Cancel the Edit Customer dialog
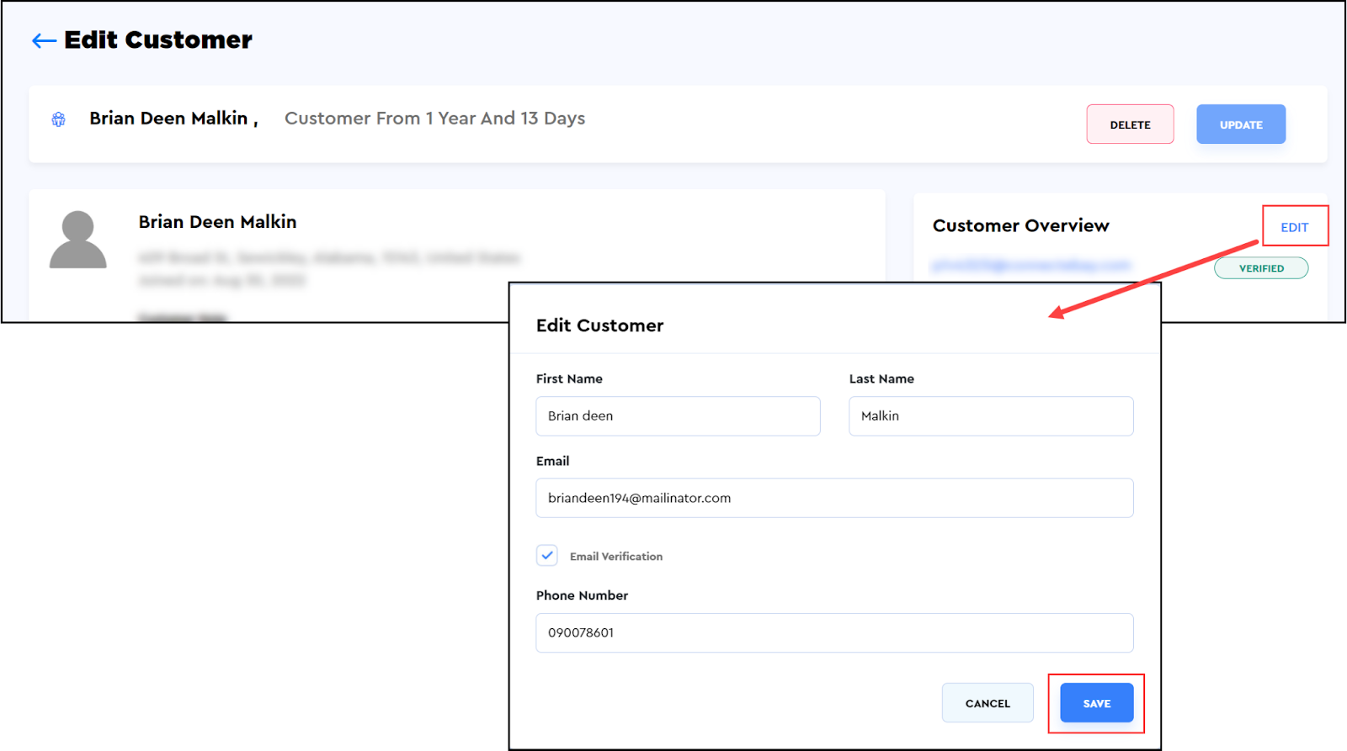 (x=987, y=703)
